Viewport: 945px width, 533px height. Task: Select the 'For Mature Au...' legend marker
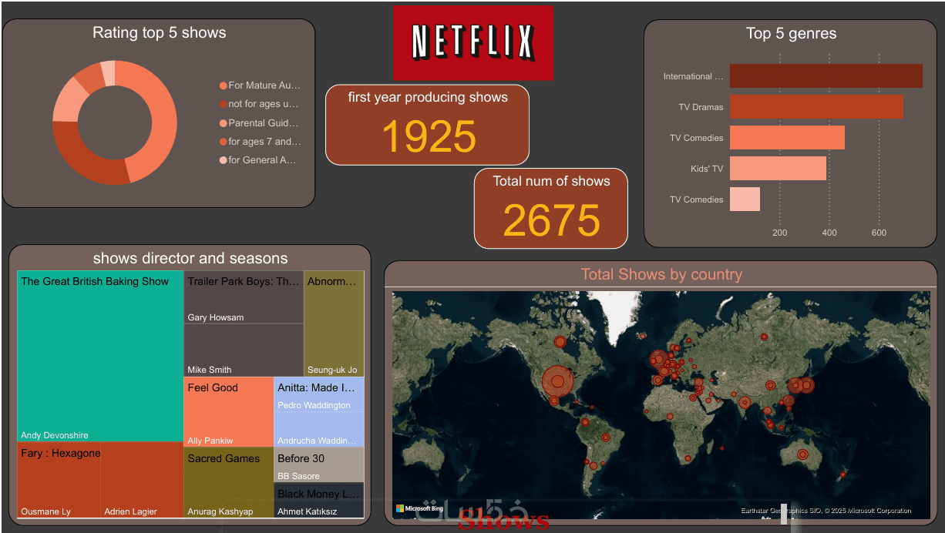(x=224, y=85)
